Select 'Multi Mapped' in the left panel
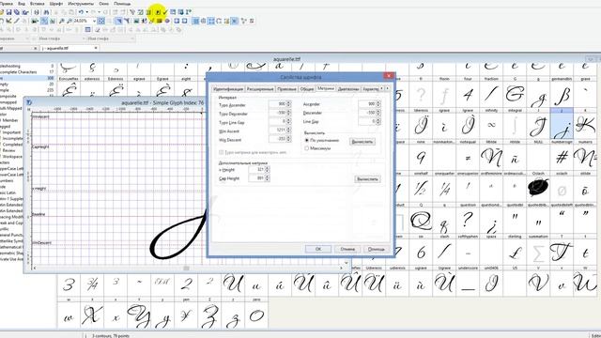This screenshot has width=601, height=338. pos(11,109)
